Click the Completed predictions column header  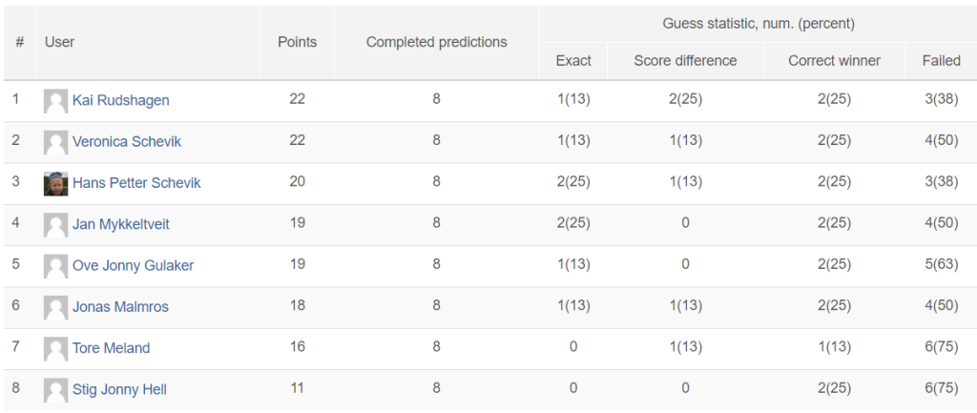437,42
